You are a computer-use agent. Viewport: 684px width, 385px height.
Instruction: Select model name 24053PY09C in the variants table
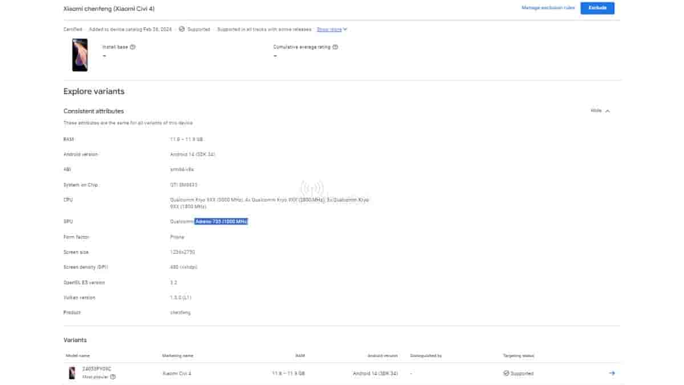(x=96, y=370)
